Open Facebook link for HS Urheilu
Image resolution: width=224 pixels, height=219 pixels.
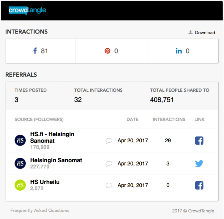coord(199,186)
